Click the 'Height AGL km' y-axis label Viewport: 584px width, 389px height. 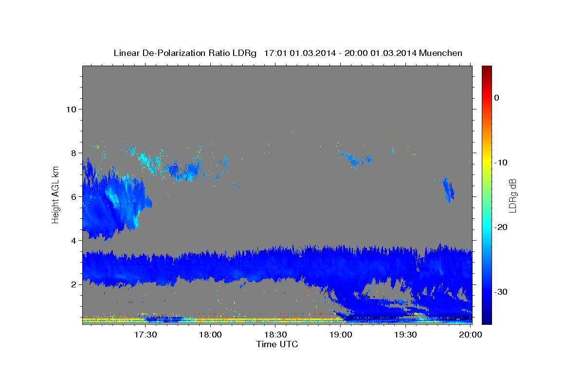(56, 195)
